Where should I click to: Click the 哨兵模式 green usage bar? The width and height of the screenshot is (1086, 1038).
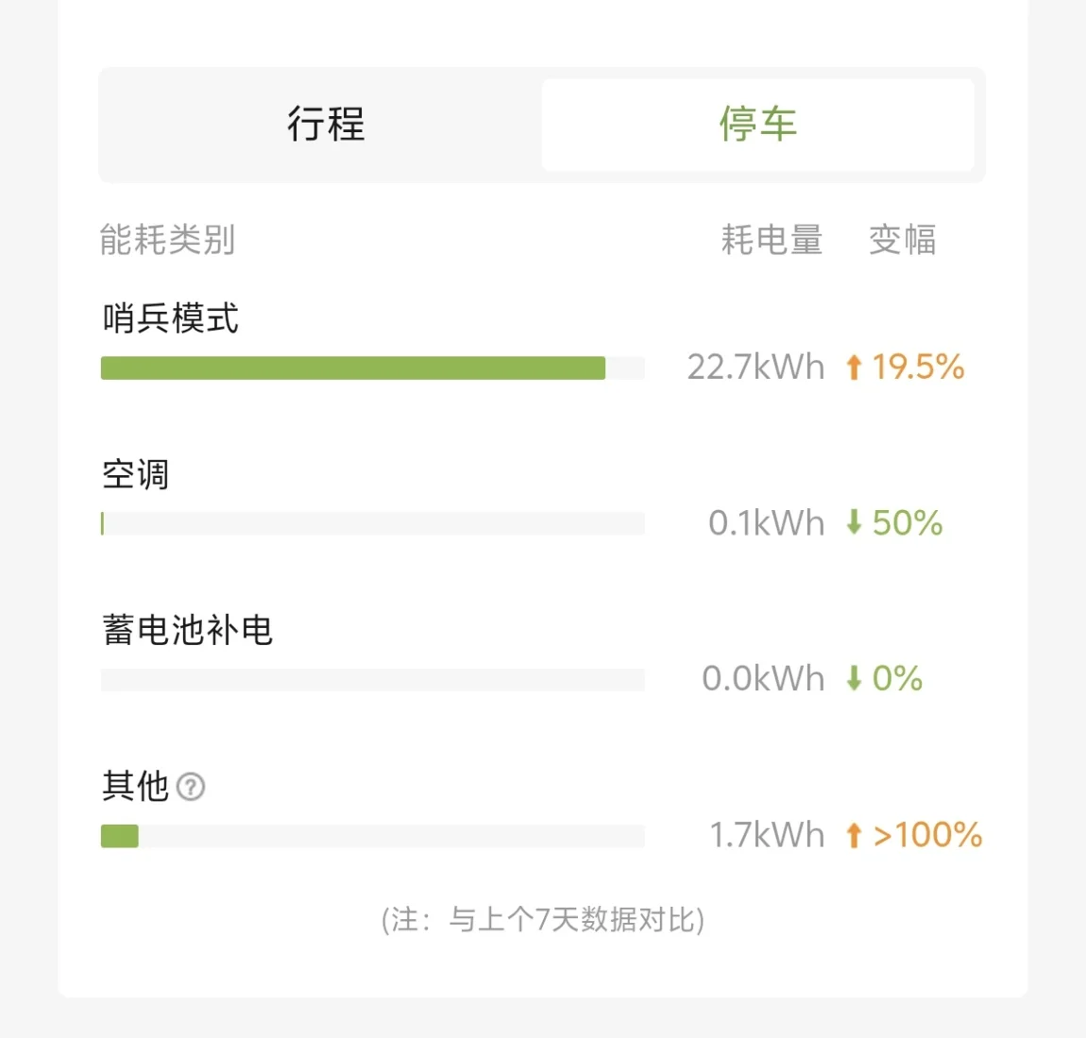[352, 367]
